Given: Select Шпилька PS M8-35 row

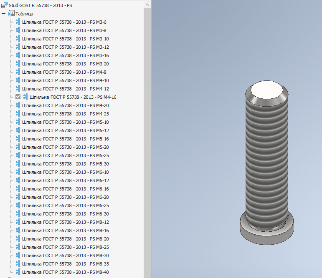Looking at the screenshot, I should coord(65,264).
